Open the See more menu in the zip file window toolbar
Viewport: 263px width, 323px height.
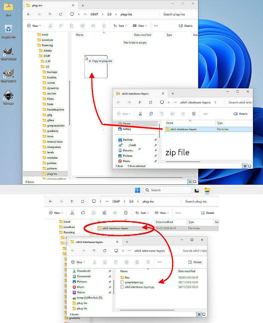205,114
